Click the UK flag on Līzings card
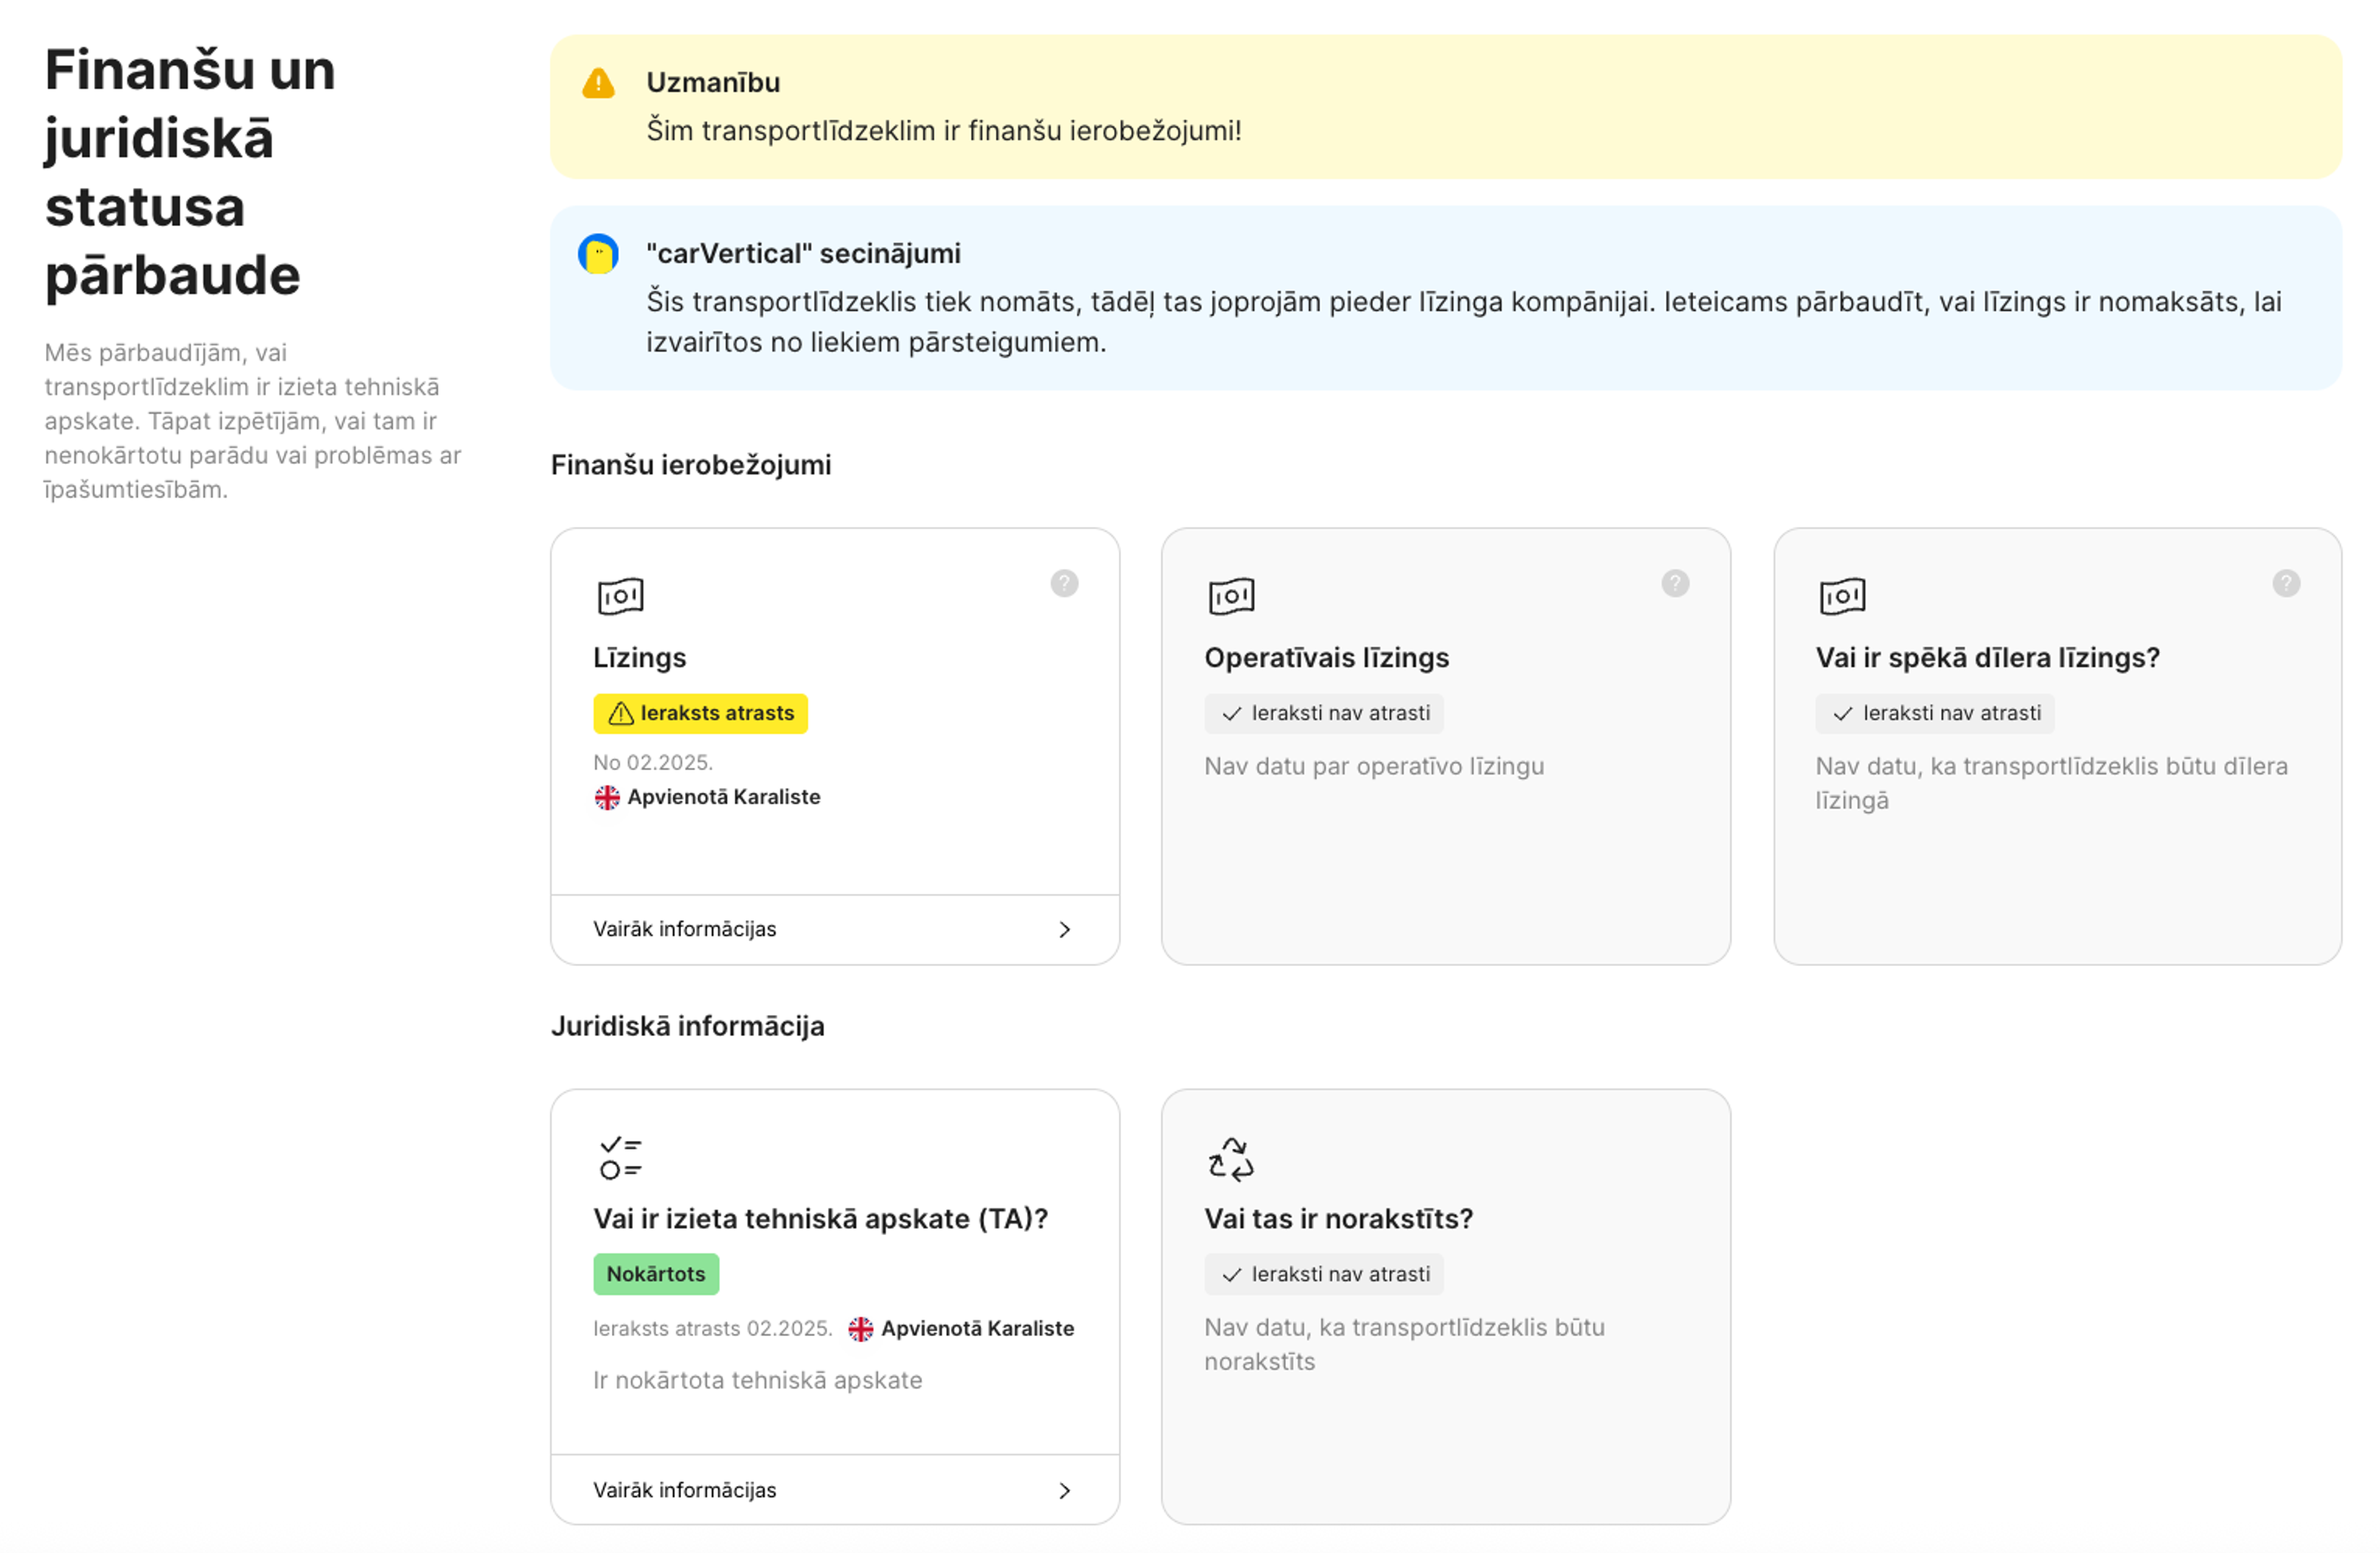The image size is (2380, 1553). pos(607,797)
